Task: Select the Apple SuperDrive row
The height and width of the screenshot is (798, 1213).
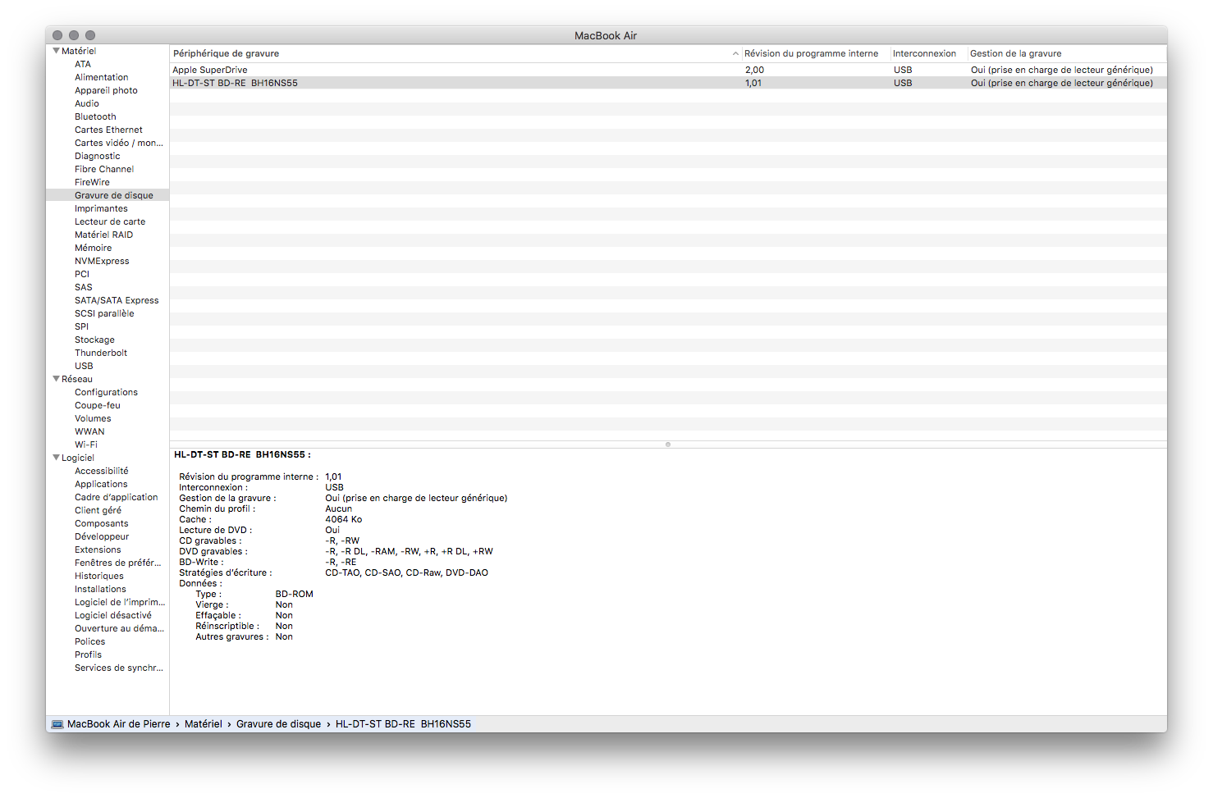Action: tap(668, 70)
